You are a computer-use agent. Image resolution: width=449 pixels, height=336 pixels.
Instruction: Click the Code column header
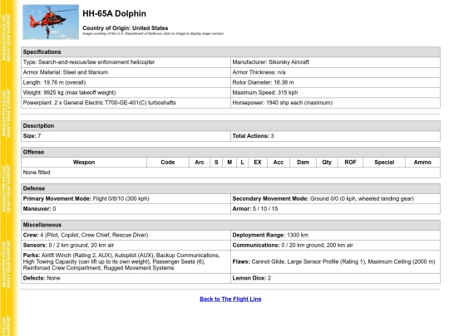tap(168, 163)
